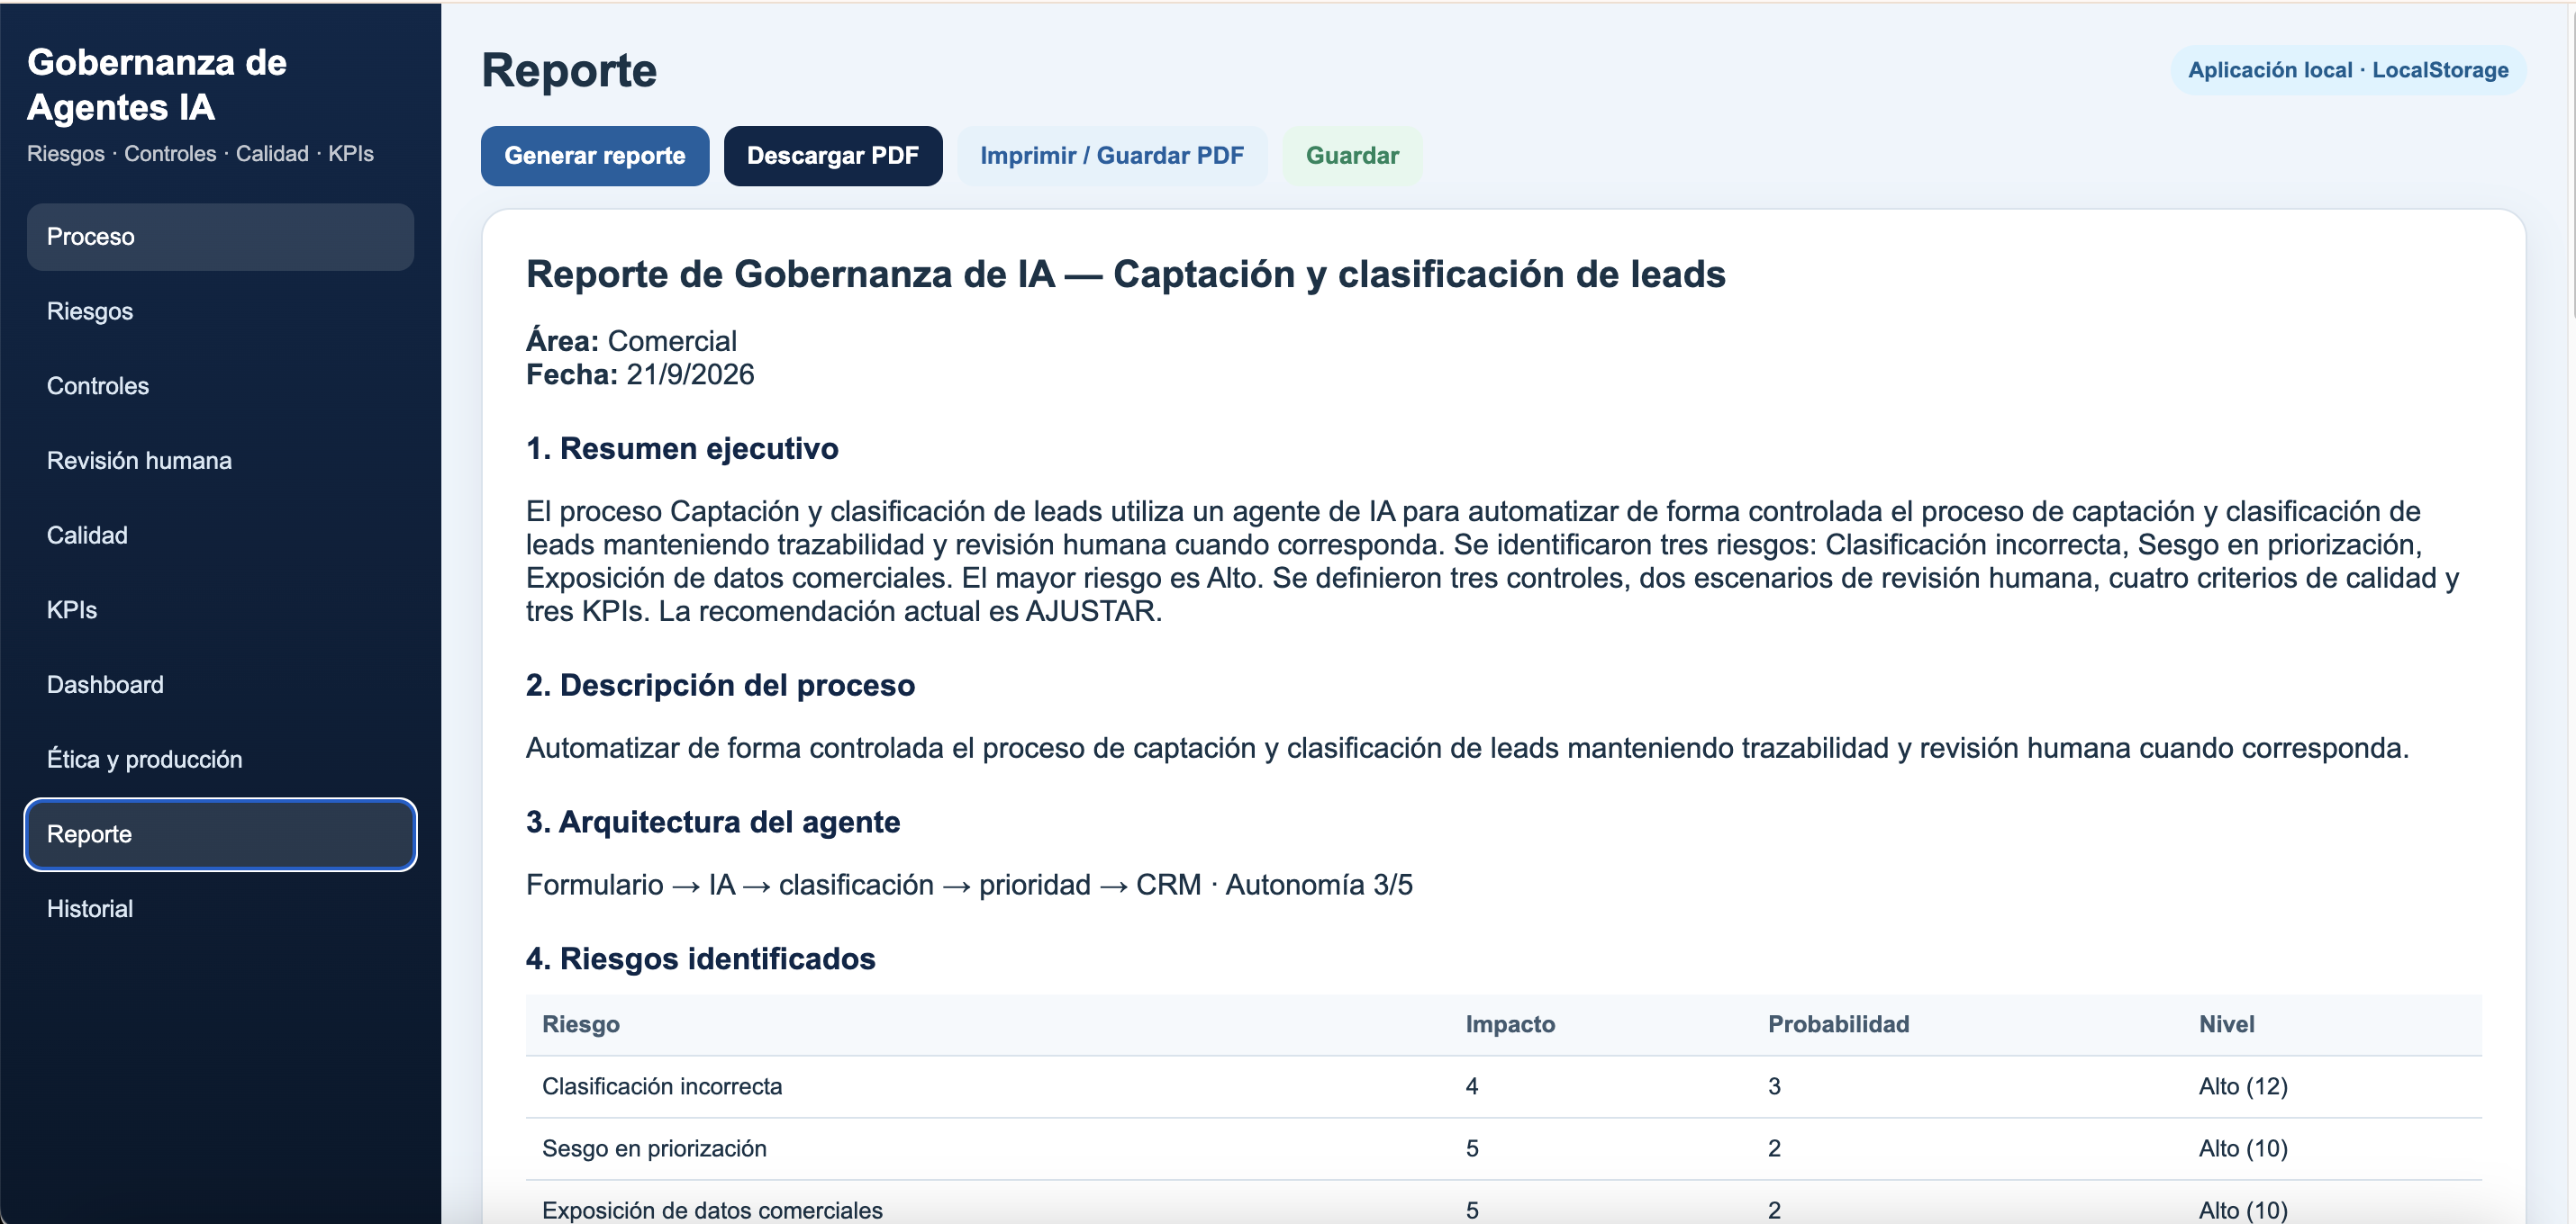
Task: Navigate to Dashboard
Action: click(x=220, y=684)
